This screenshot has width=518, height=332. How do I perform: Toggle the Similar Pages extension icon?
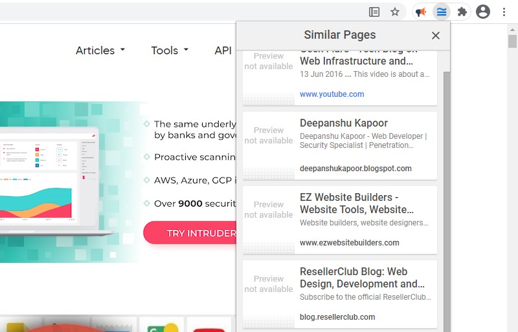click(442, 12)
